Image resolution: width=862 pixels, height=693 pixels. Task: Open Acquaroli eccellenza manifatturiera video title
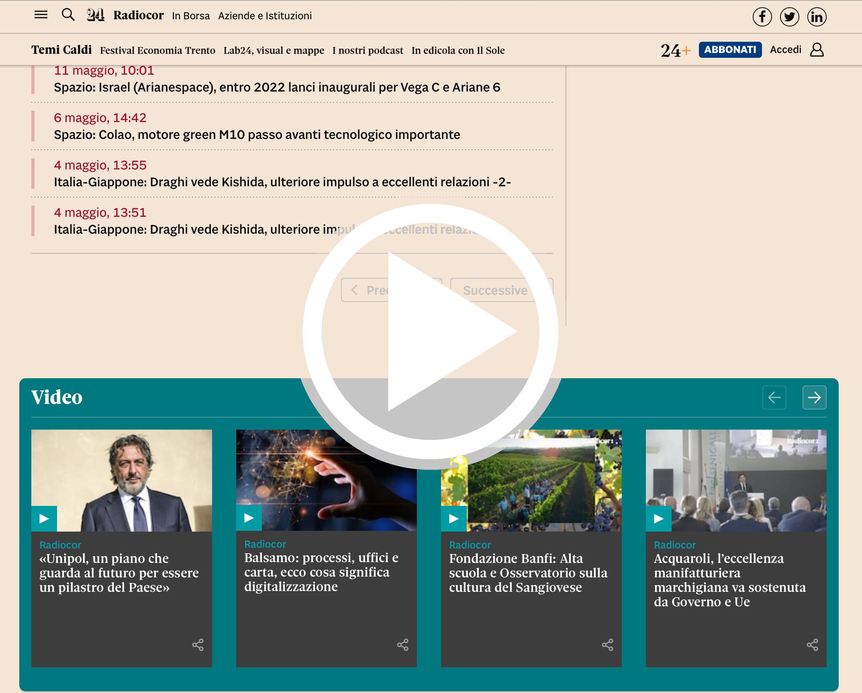pyautogui.click(x=730, y=580)
